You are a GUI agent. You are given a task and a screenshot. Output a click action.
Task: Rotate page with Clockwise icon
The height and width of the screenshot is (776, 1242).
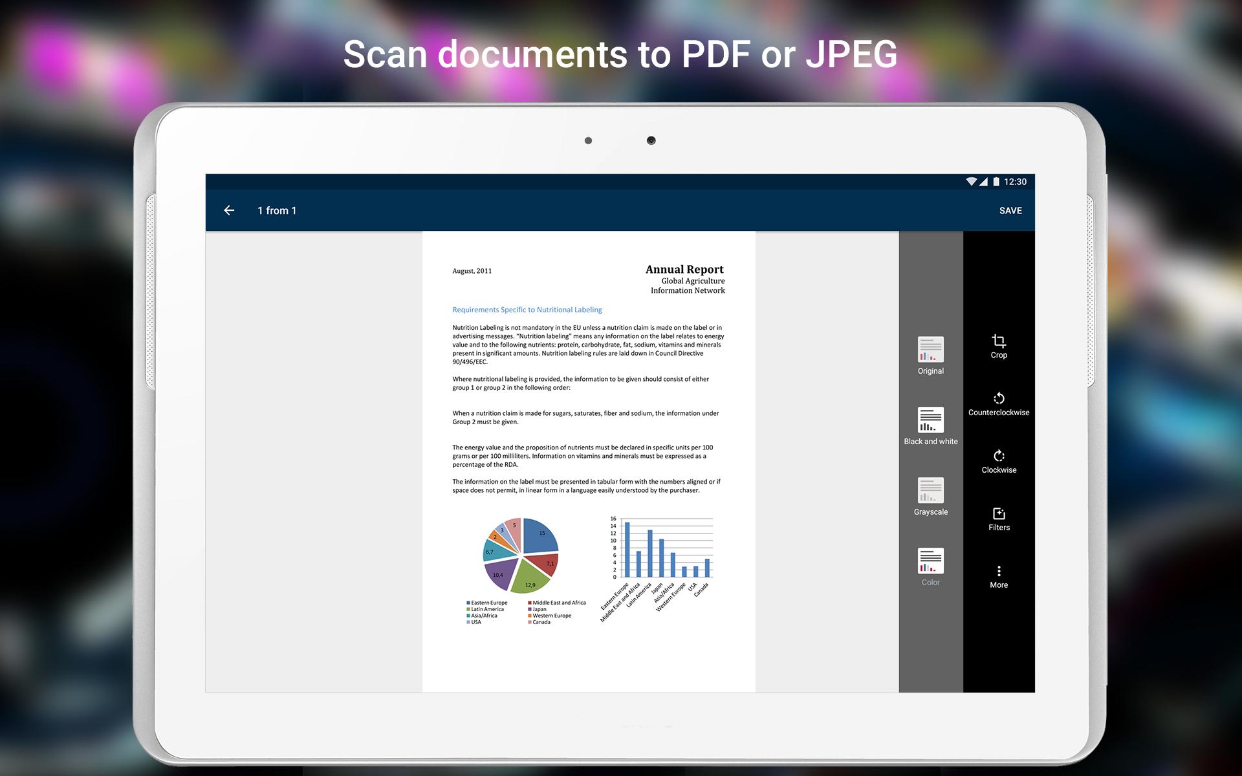[x=999, y=456]
